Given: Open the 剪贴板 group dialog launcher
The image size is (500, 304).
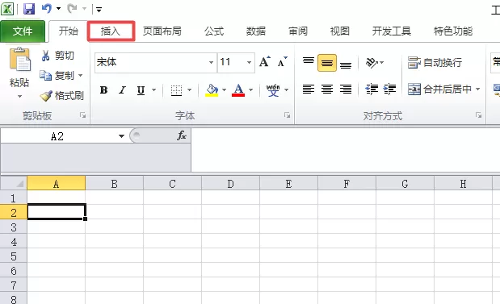Looking at the screenshot, I should coord(83,115).
